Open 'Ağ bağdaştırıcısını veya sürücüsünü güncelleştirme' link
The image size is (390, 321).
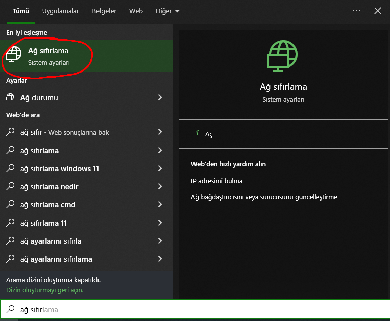pos(264,197)
